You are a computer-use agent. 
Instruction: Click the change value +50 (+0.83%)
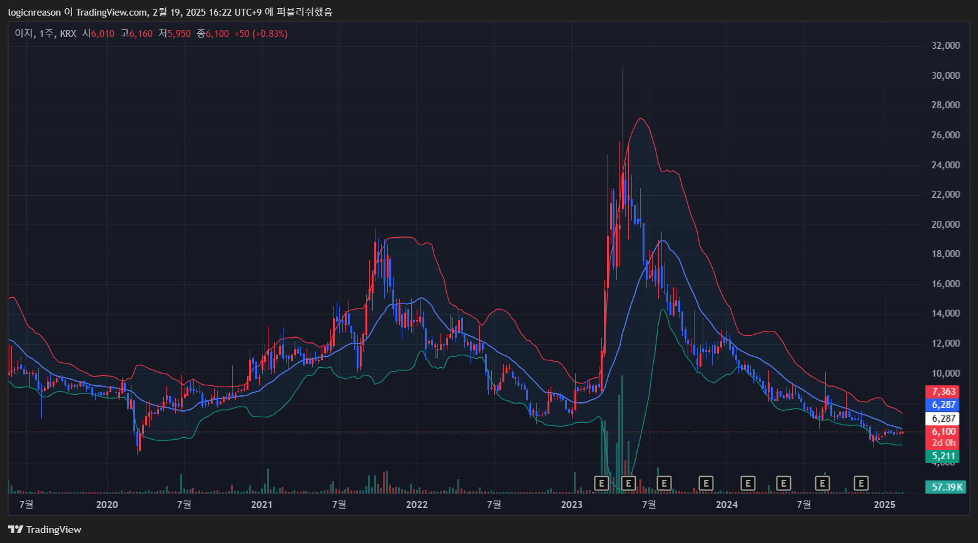pos(261,34)
